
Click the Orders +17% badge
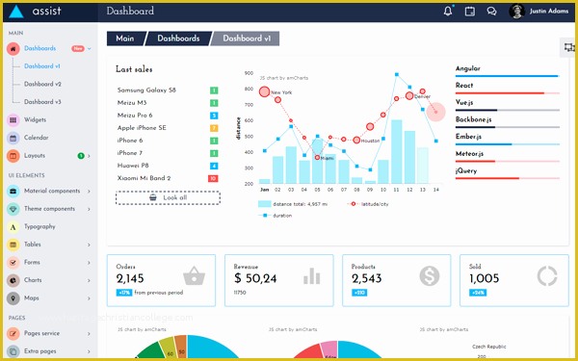tap(124, 293)
